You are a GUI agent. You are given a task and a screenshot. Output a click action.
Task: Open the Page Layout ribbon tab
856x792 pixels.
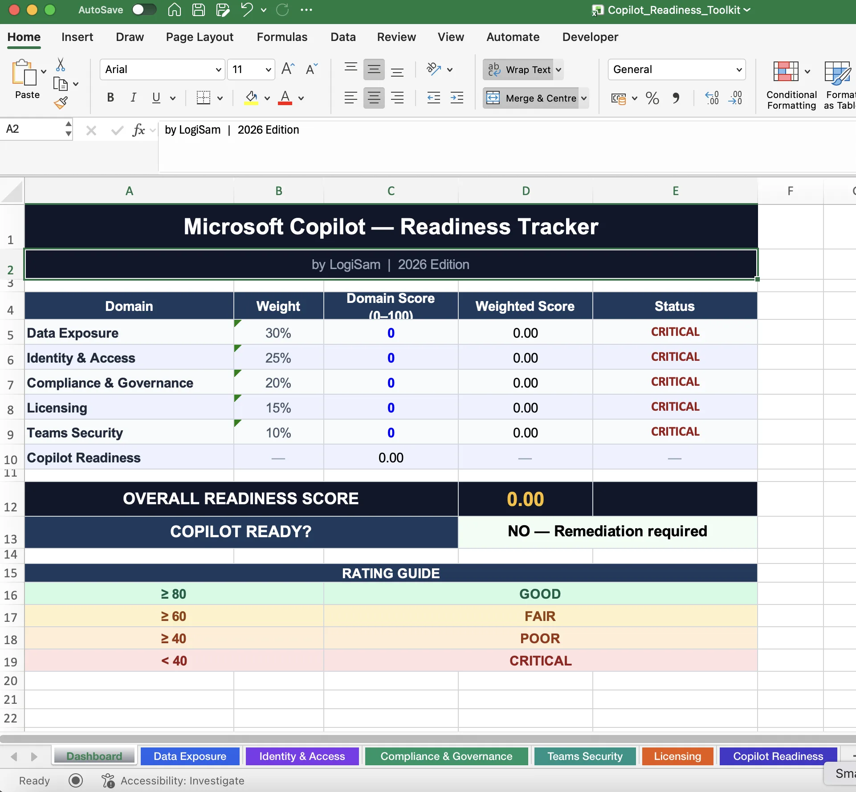tap(200, 37)
